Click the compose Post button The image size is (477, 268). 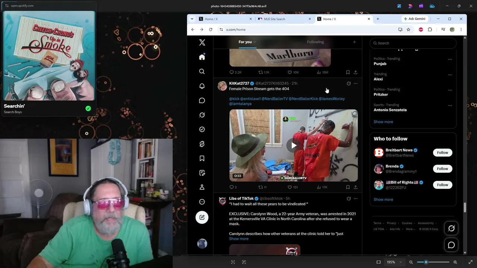tap(202, 217)
